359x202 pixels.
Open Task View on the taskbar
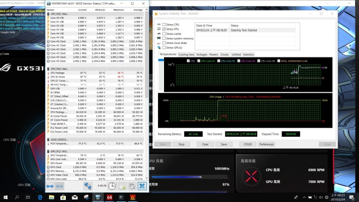coord(28,197)
